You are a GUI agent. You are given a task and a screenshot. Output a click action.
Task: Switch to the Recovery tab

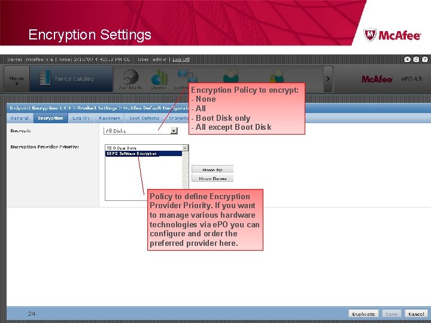tap(110, 118)
